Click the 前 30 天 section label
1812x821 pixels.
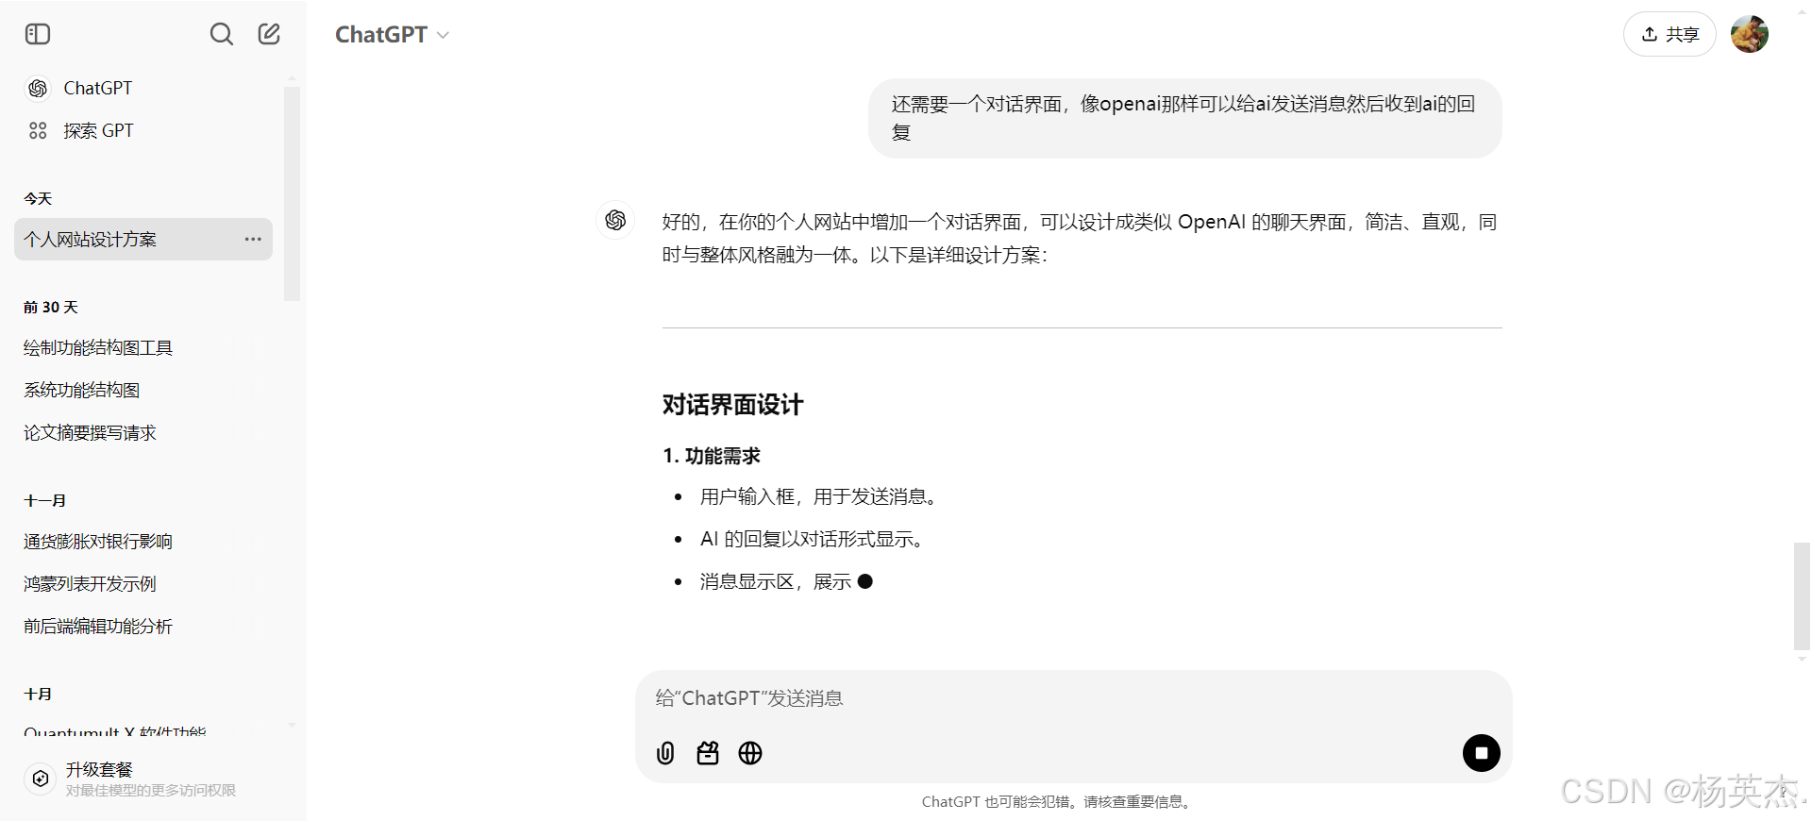pyautogui.click(x=51, y=307)
